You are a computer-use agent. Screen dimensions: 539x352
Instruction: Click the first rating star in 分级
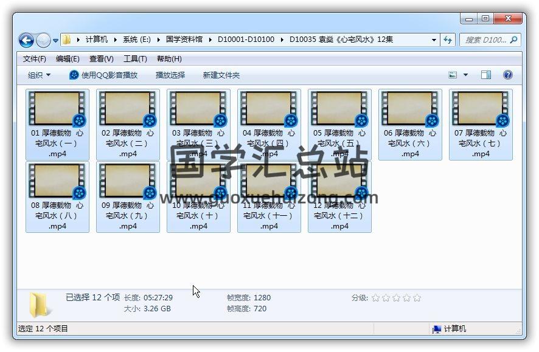click(375, 298)
